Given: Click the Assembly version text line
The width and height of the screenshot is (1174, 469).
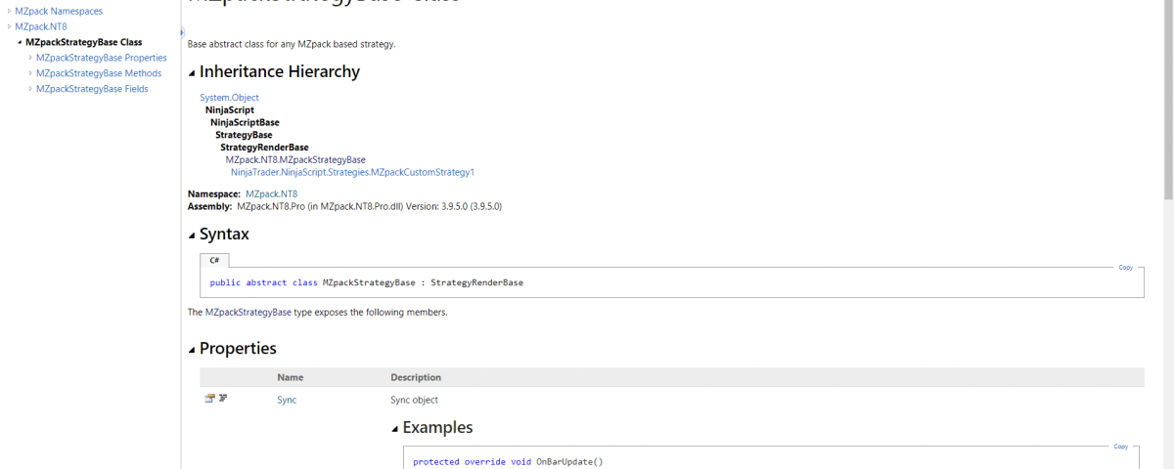Looking at the screenshot, I should point(344,206).
